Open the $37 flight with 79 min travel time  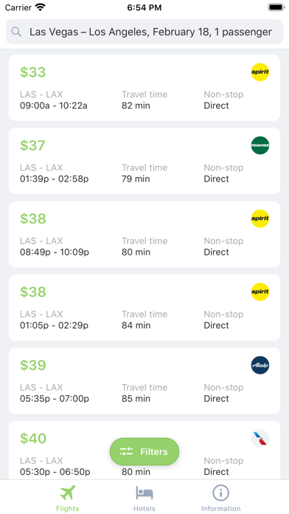tap(144, 161)
